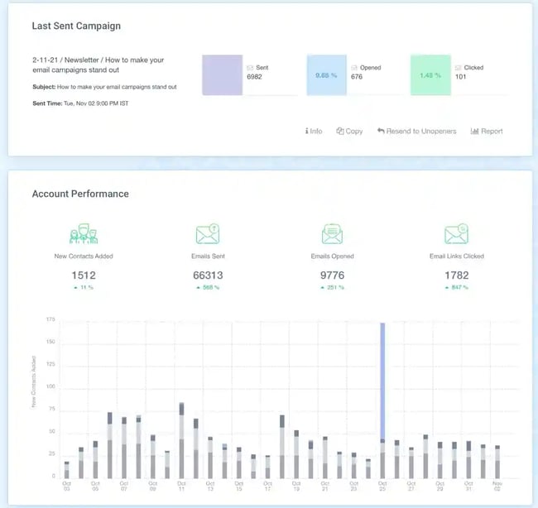538x508 pixels.
Task: Select the green 1.45 % clicked block
Action: tap(430, 76)
